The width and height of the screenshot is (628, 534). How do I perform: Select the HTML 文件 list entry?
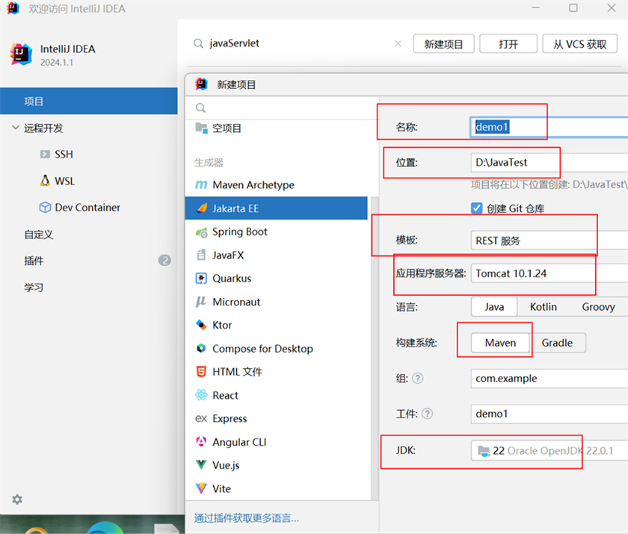pos(276,372)
